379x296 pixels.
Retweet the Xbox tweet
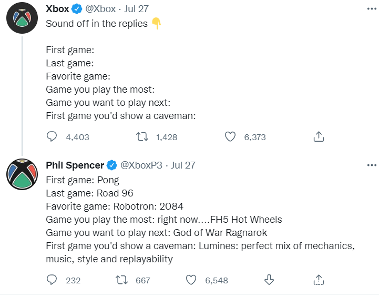pos(141,137)
